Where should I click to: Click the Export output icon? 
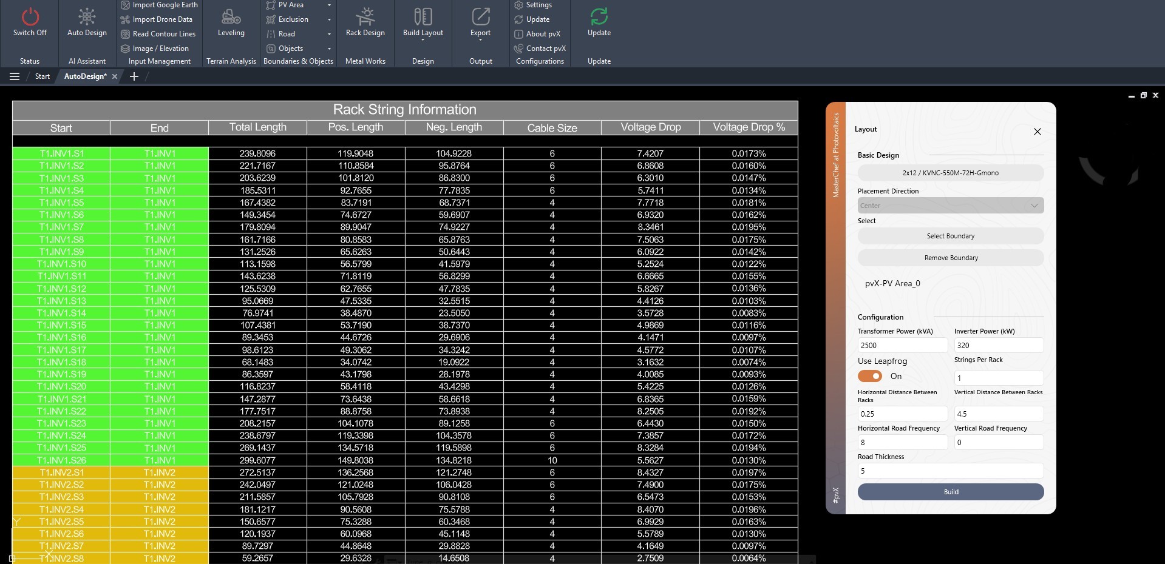(480, 16)
